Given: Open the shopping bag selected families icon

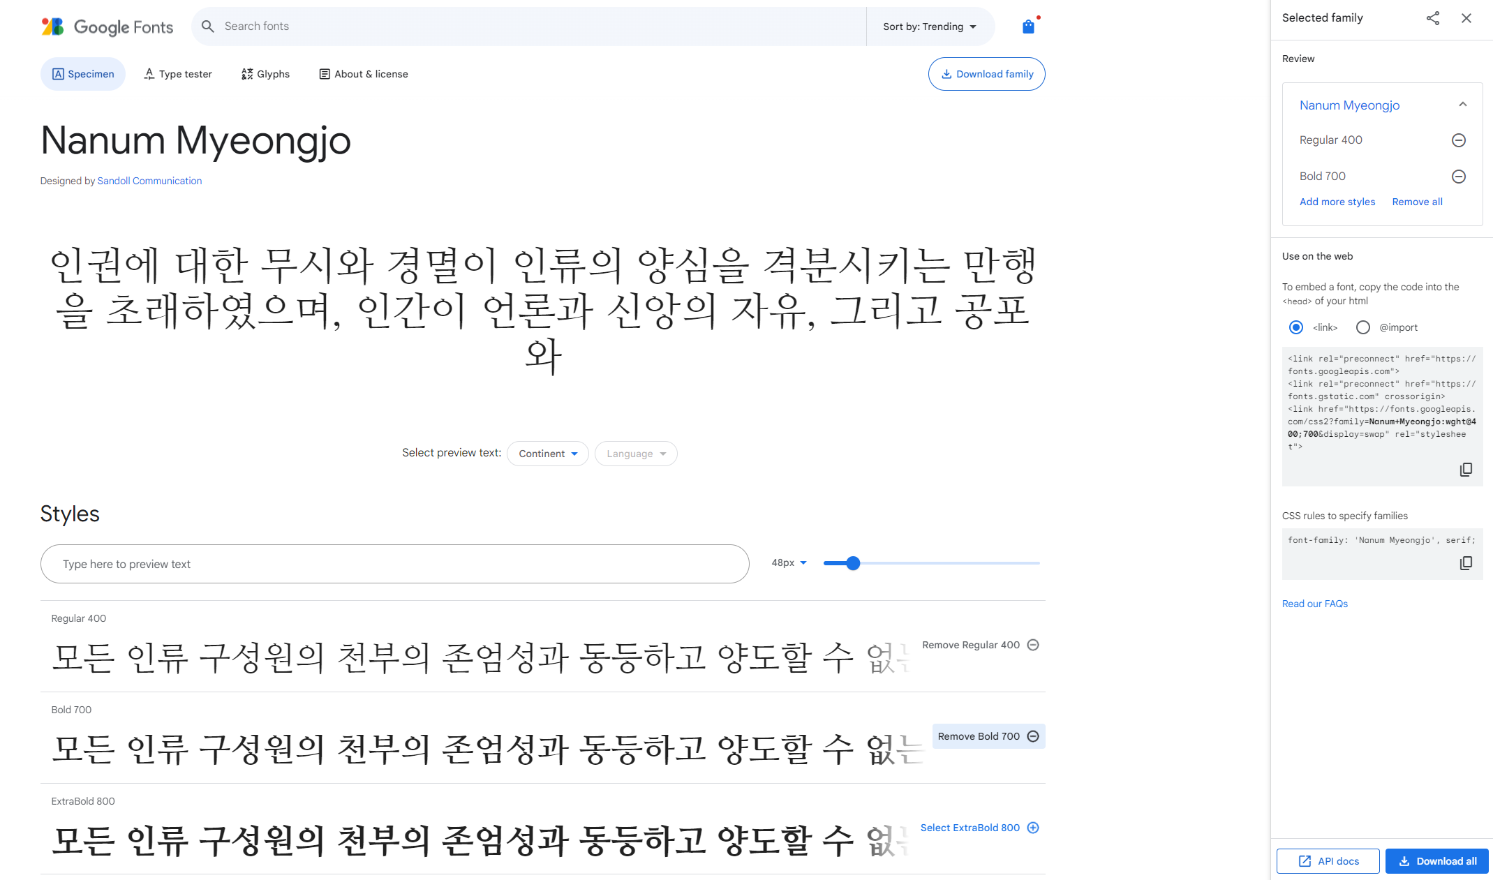Looking at the screenshot, I should (x=1028, y=27).
